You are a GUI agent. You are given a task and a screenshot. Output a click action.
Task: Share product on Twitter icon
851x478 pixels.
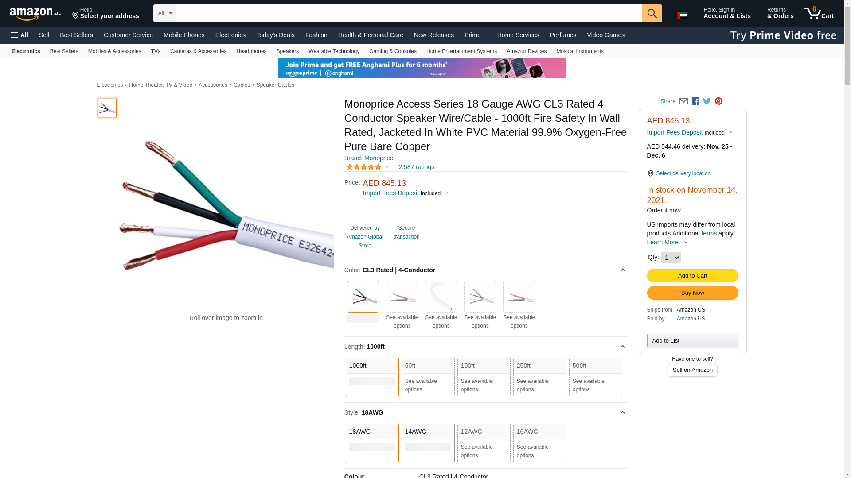tap(707, 101)
